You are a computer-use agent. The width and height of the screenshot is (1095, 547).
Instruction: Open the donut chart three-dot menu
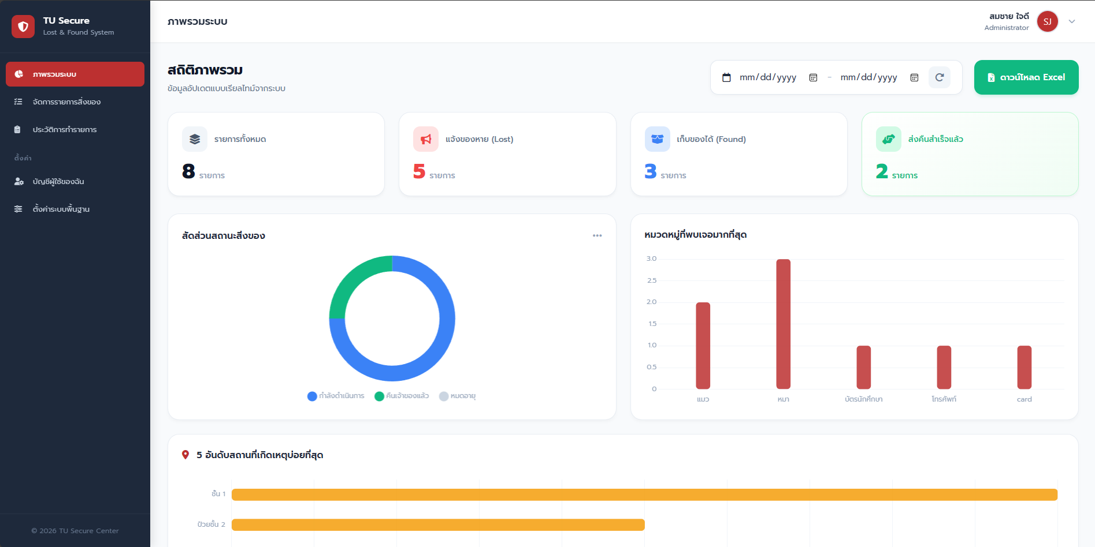[597, 235]
